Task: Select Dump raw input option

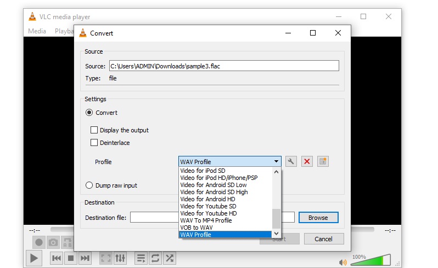Action: [x=89, y=185]
